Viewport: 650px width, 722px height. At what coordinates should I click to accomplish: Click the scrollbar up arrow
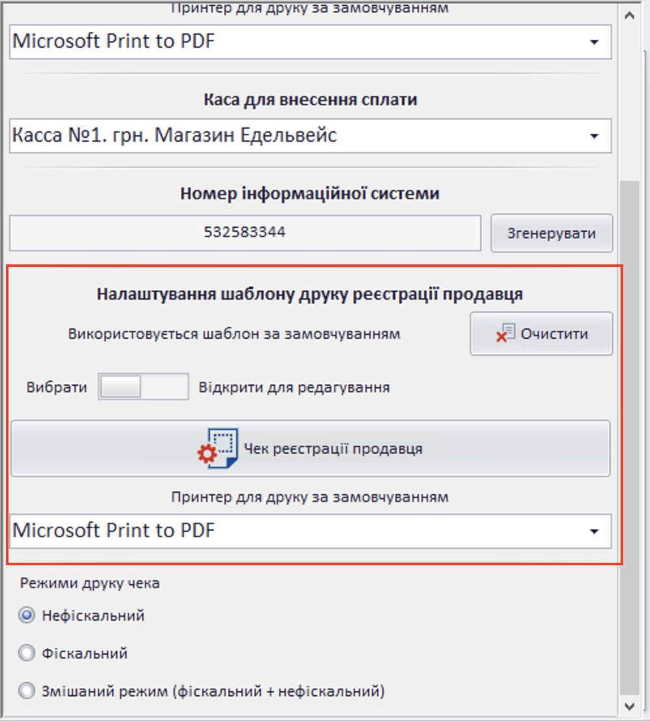tap(630, 16)
